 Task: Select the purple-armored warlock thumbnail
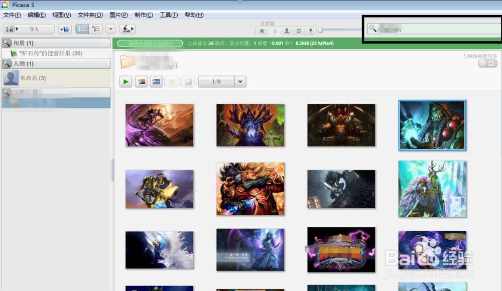(x=250, y=125)
